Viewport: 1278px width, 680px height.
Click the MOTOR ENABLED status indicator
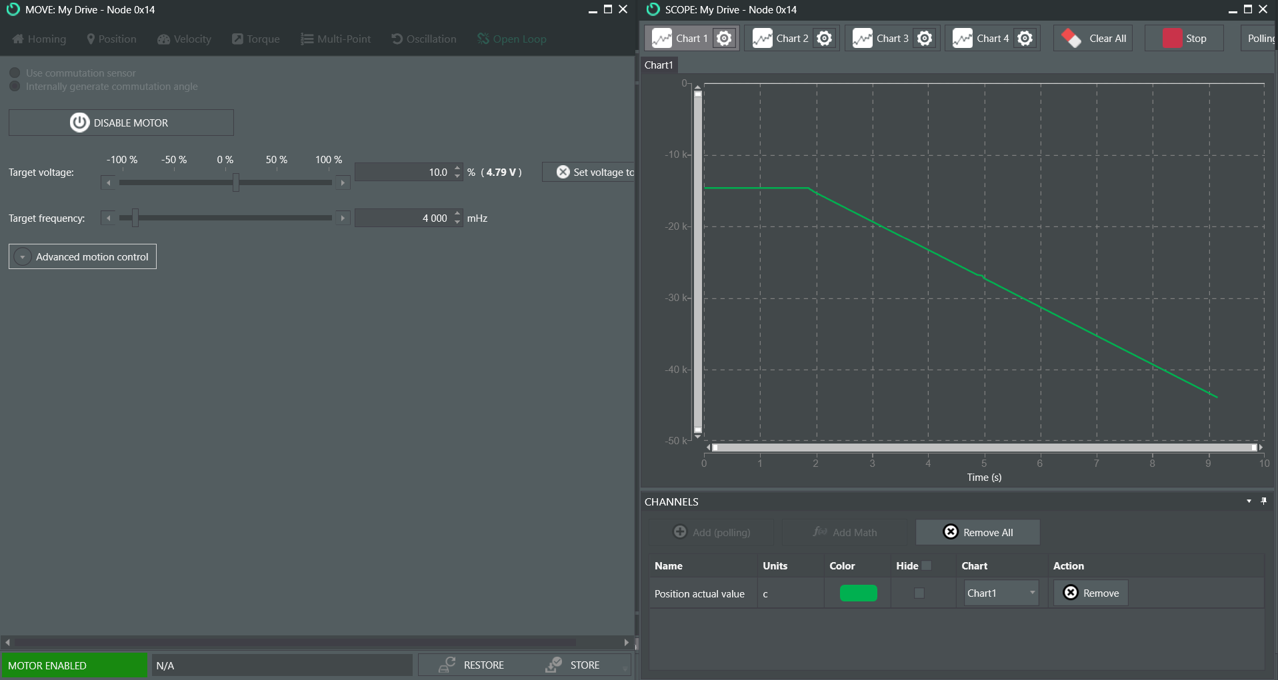[x=74, y=665]
